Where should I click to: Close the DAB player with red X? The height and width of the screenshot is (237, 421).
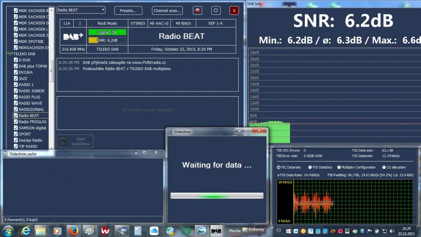tap(234, 11)
